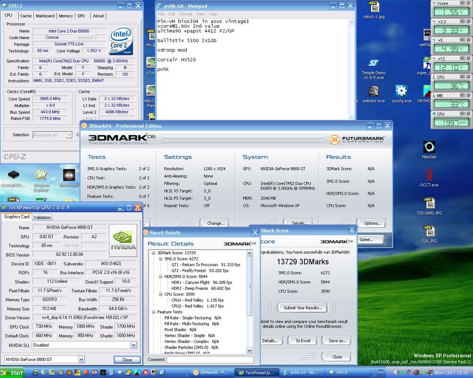
Task: Open the NVIDIA SLI dropdown
Action: tap(133, 345)
